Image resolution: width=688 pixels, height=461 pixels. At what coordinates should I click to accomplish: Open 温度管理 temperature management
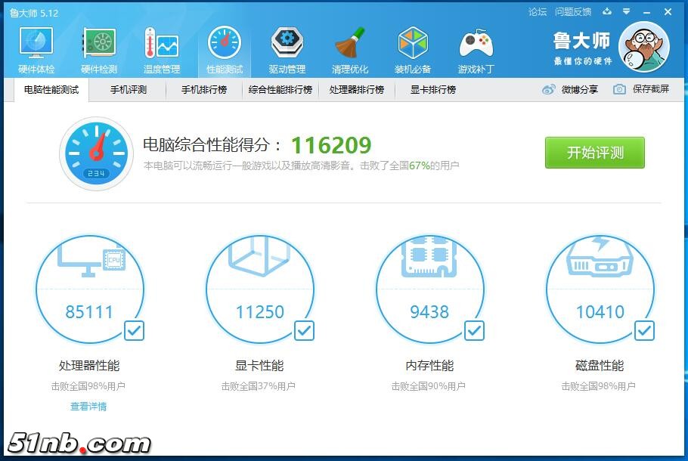[x=161, y=47]
